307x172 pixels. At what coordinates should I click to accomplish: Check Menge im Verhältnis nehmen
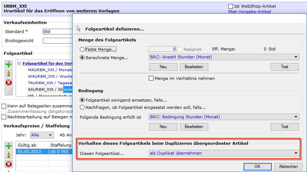tap(151, 78)
